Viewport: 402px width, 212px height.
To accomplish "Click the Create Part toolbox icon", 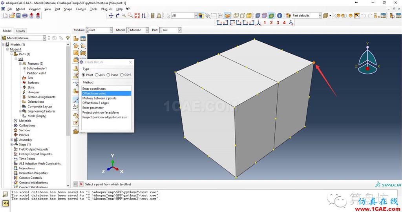I will pos(76,39).
